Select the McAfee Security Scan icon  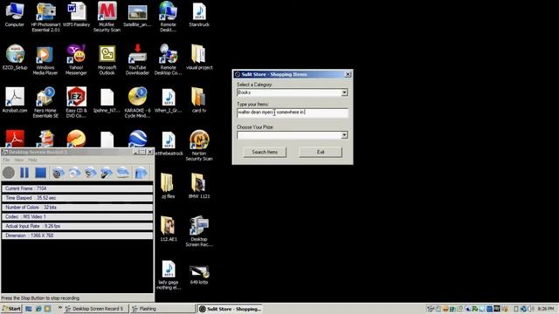(x=107, y=17)
